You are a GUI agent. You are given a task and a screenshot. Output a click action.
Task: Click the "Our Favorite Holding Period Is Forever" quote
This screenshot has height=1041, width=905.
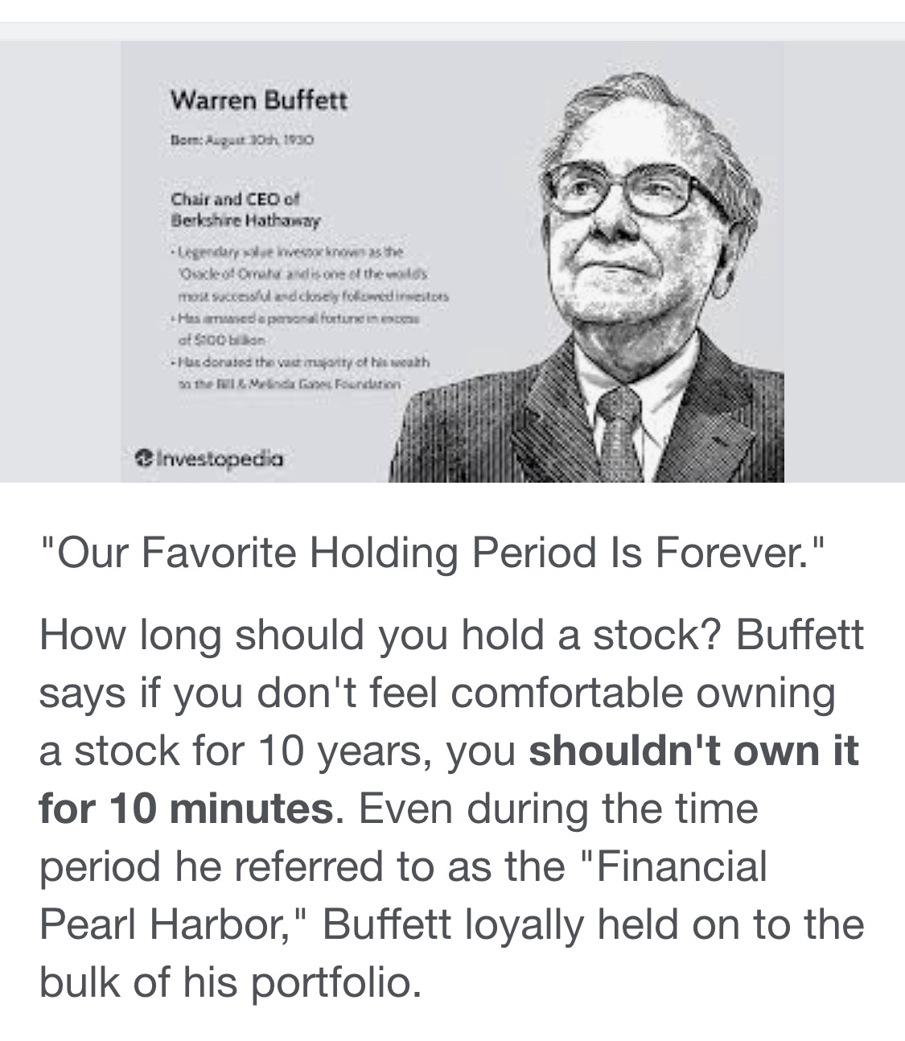click(x=433, y=553)
